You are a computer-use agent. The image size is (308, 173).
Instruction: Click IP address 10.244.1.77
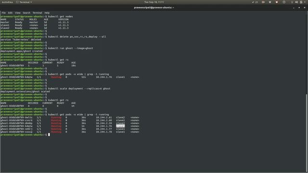pos(104,129)
